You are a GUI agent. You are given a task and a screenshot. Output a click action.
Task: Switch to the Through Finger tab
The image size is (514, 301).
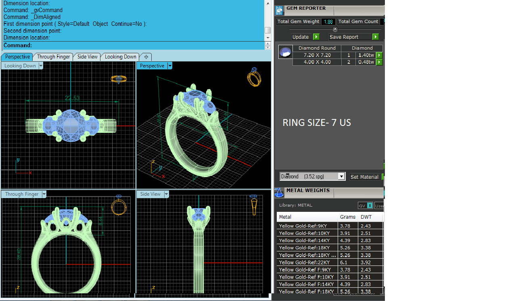(53, 57)
